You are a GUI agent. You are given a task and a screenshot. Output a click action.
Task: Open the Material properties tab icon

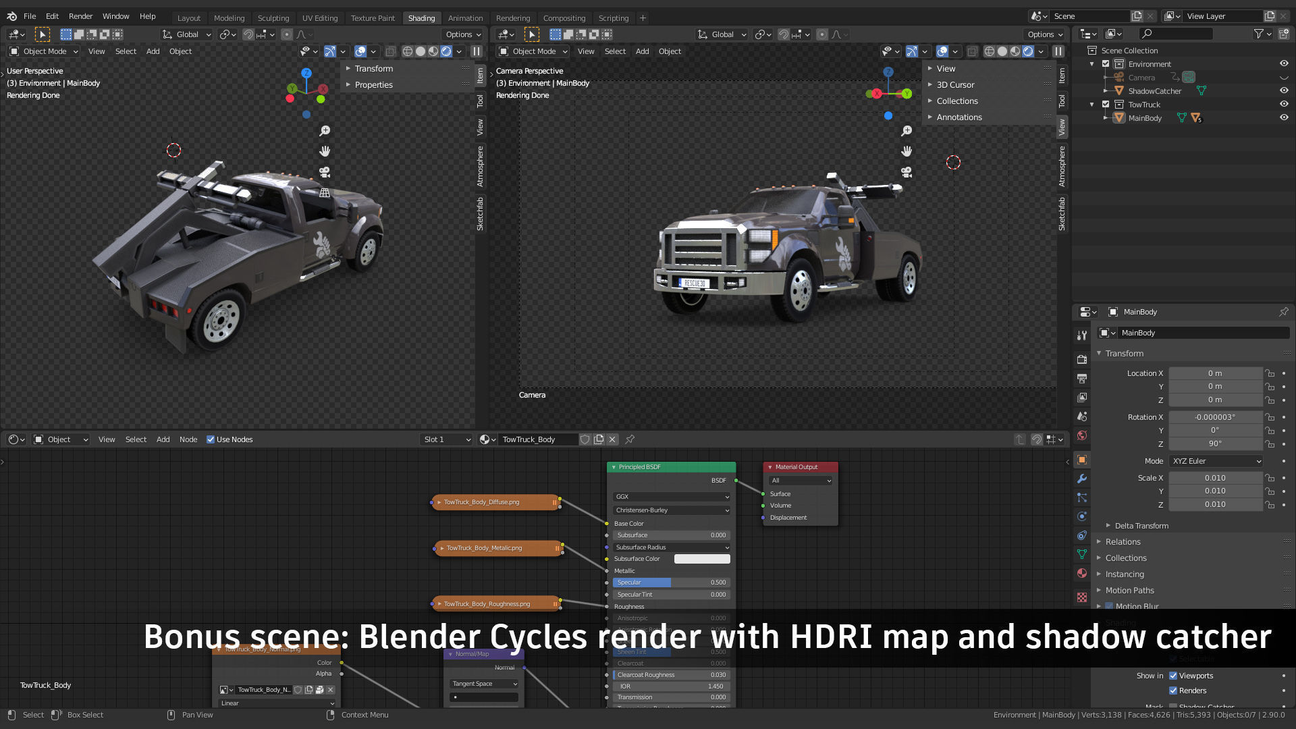point(1082,573)
